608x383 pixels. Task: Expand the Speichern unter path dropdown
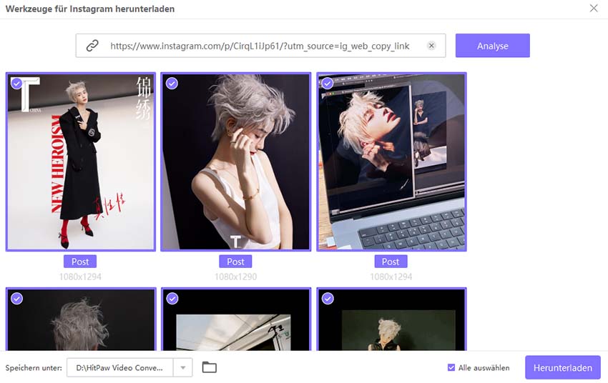click(x=182, y=367)
